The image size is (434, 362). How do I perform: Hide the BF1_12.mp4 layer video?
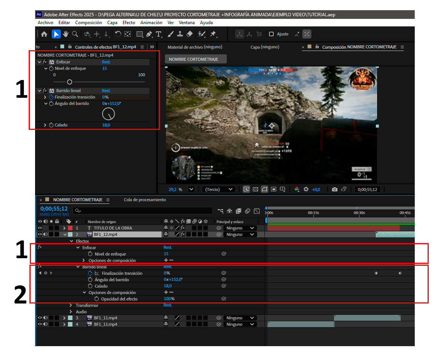[40, 234]
